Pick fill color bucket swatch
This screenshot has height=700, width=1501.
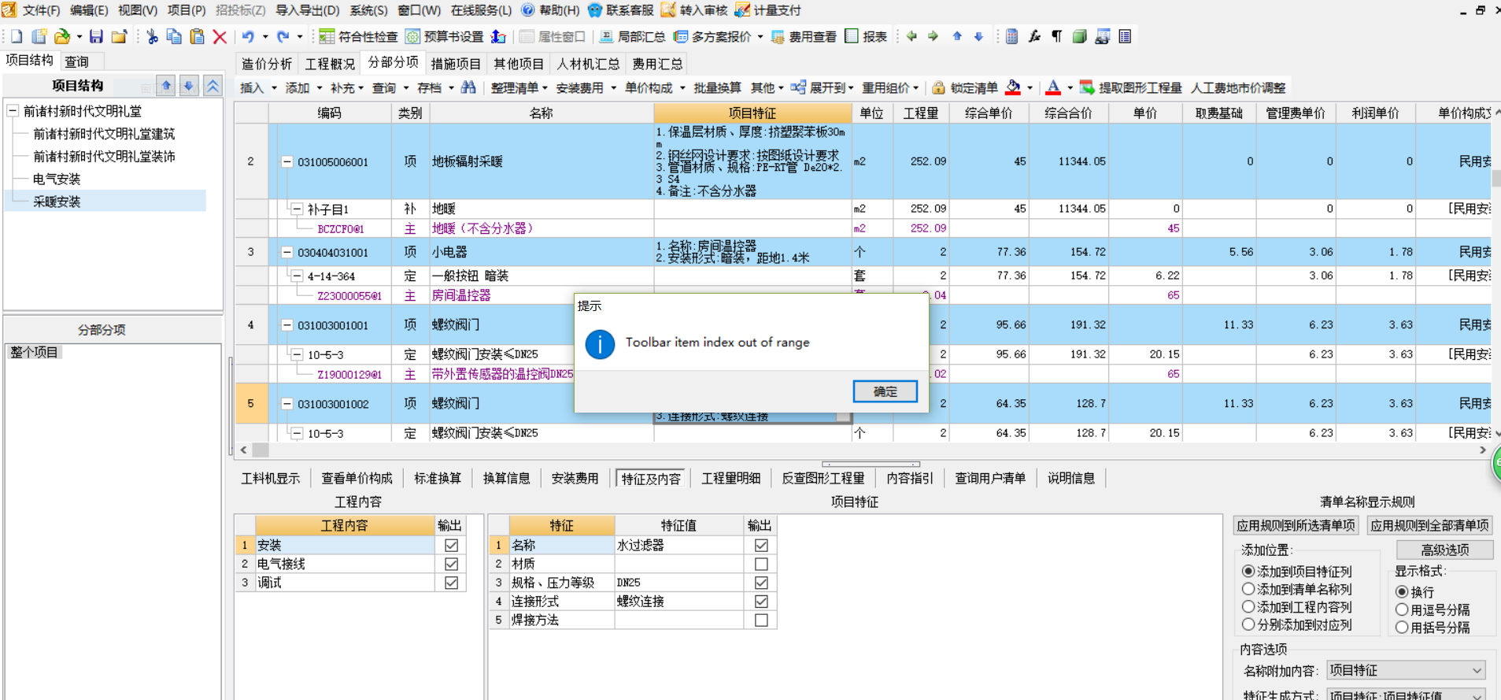click(x=1013, y=87)
